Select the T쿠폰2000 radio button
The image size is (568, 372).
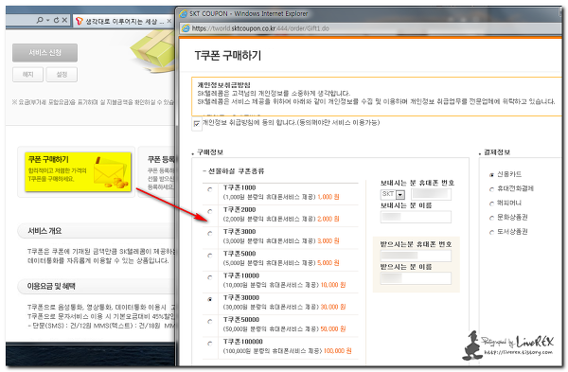pyautogui.click(x=210, y=211)
